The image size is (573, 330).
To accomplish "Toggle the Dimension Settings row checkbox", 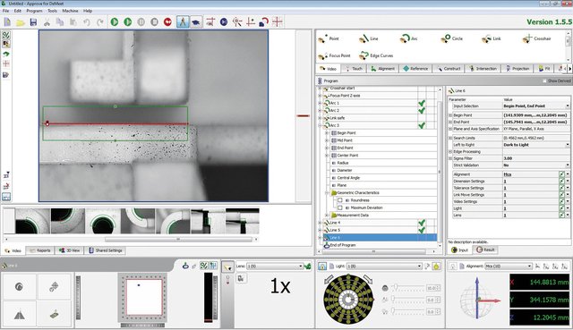I will pos(561,182).
